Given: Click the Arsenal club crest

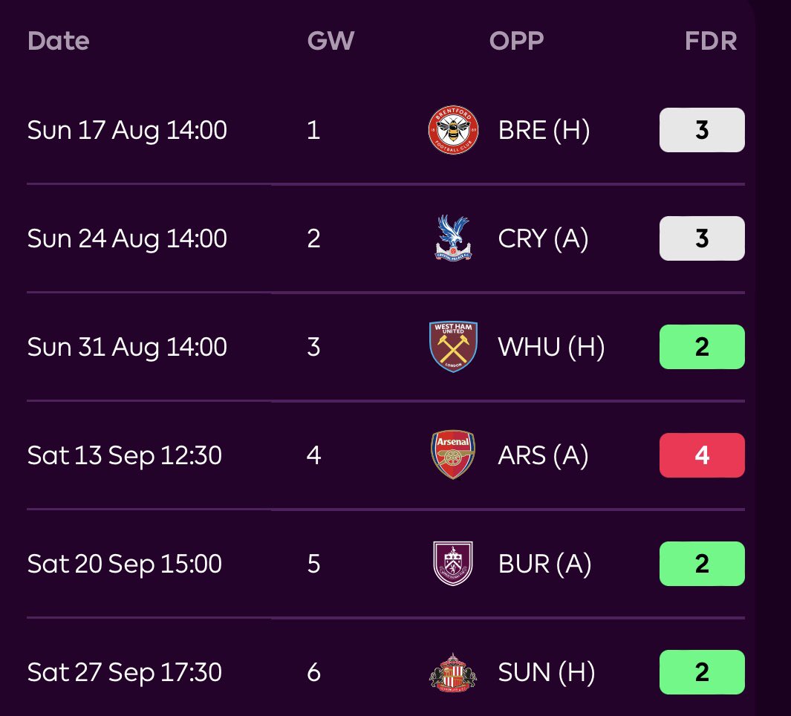Looking at the screenshot, I should [453, 455].
